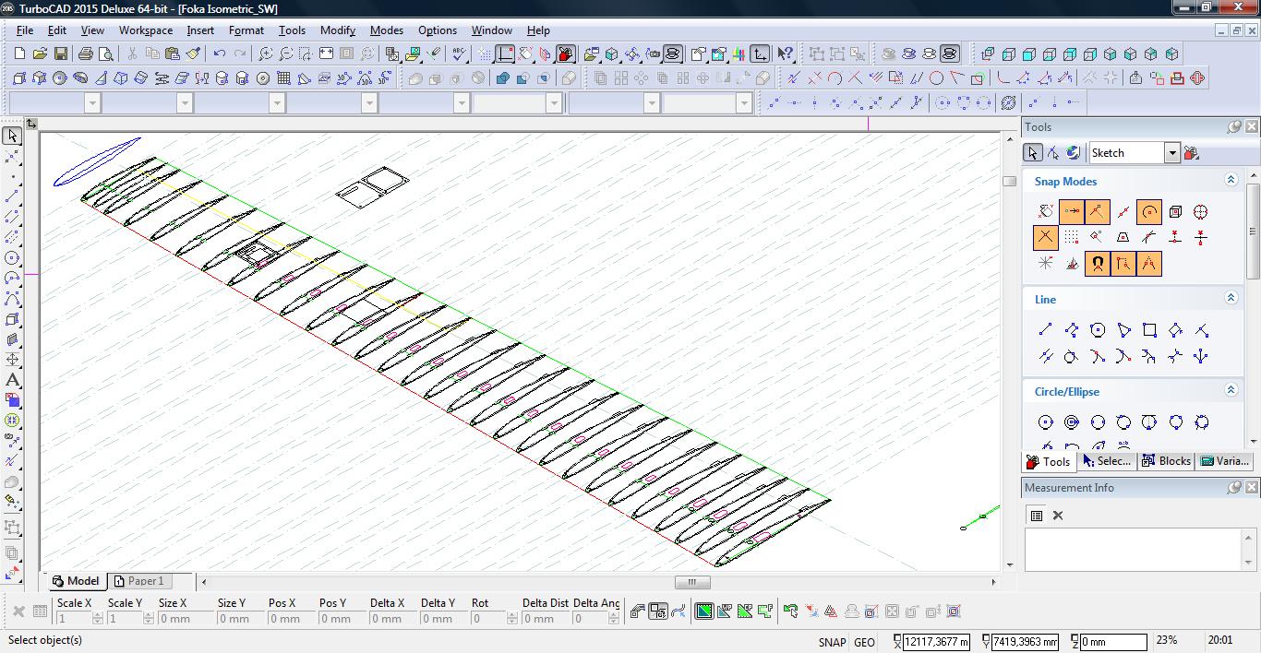Open the Modify menu
Image resolution: width=1261 pixels, height=653 pixels.
point(337,30)
